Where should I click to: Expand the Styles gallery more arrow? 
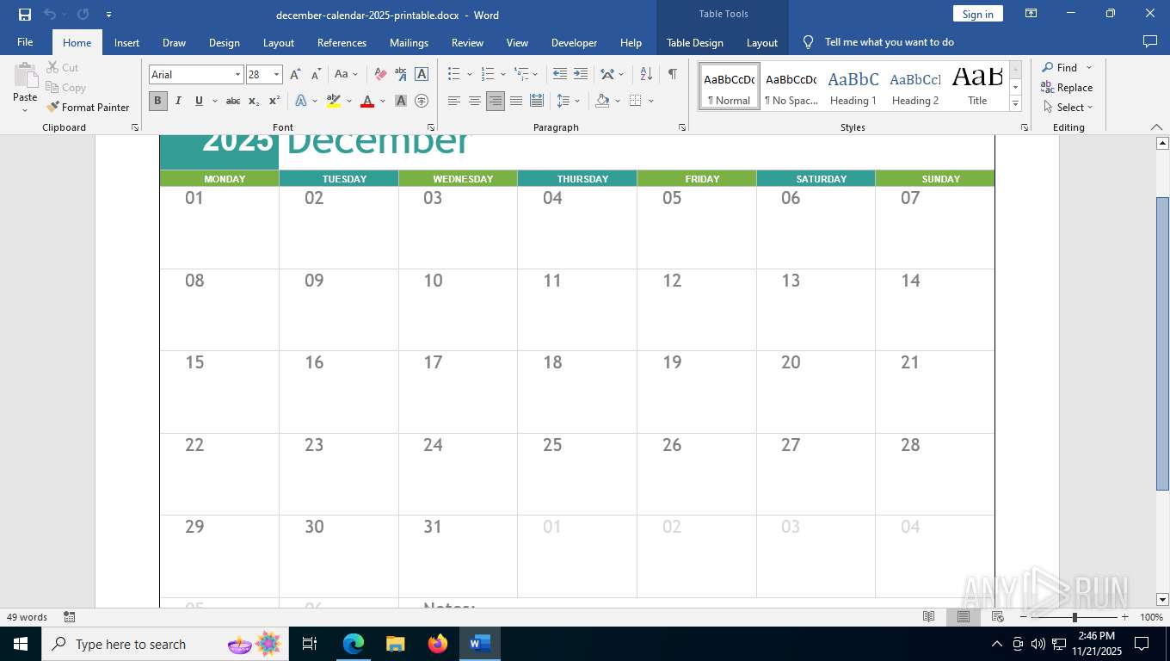pyautogui.click(x=1015, y=104)
